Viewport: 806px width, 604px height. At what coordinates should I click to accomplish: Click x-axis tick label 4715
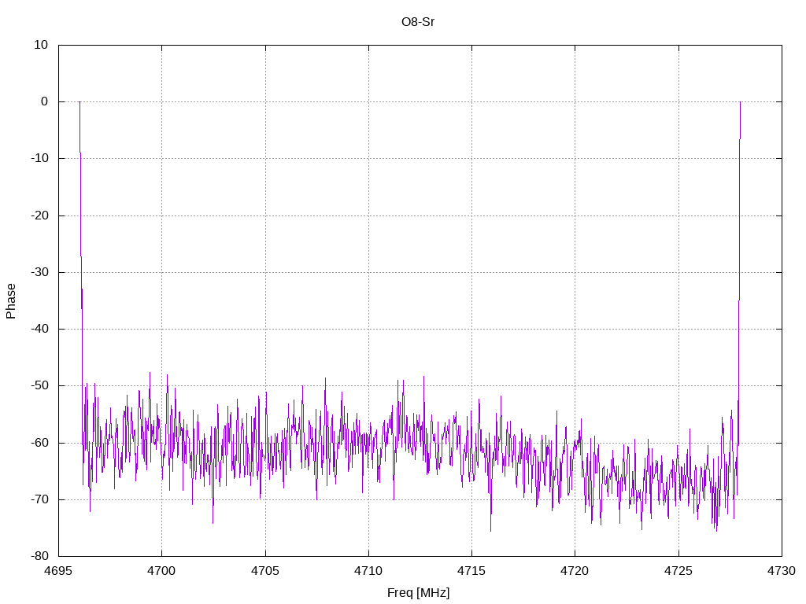[x=472, y=571]
